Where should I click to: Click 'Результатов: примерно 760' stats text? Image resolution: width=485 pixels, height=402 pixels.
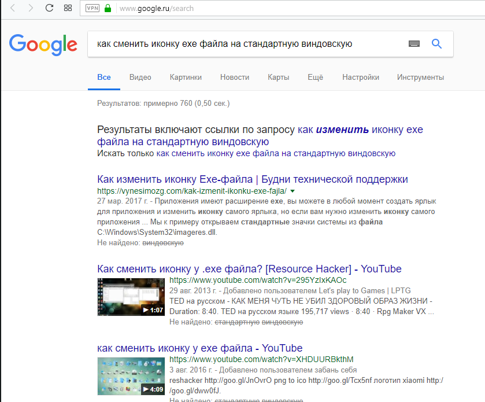coord(164,104)
